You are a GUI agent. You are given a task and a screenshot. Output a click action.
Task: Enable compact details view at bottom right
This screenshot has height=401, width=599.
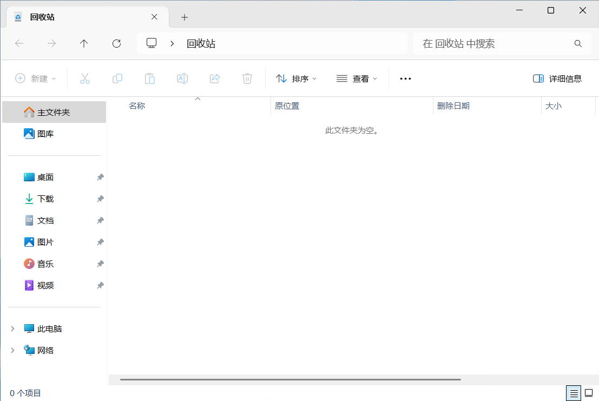574,393
